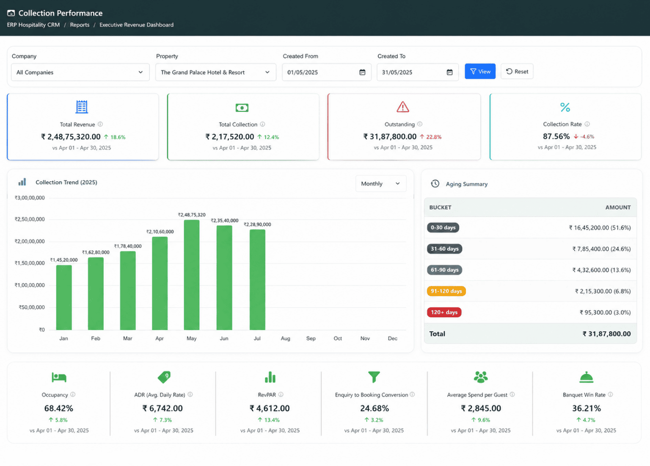
Task: Select the orange 91-120 days badge
Action: (446, 291)
